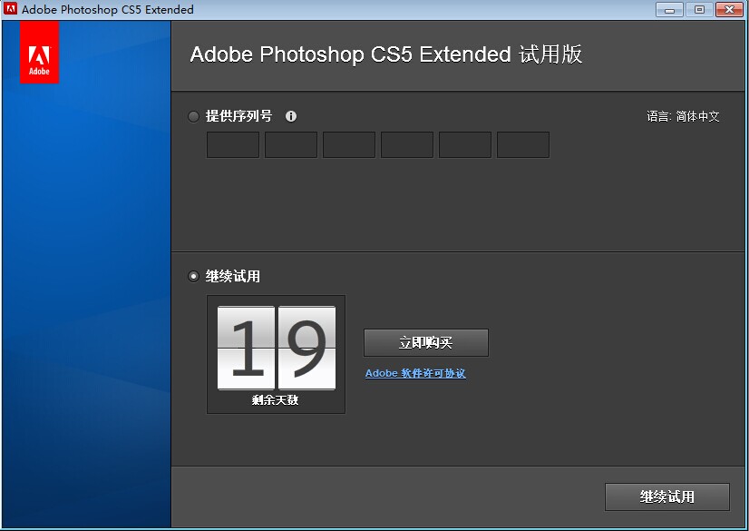
Task: Click the 继续试用 button at the bottom right
Action: [667, 497]
